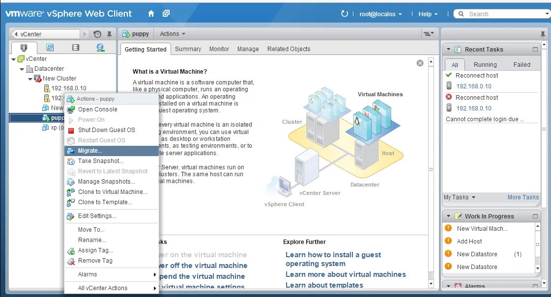This screenshot has height=297, width=551.
Task: Collapse the Recent Tasks section arrow
Action: coord(448,50)
